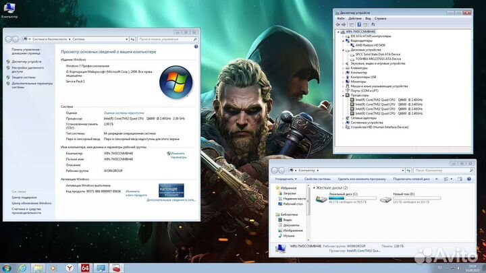Select SPCC Solid State Disk ATA Device

click(377, 54)
